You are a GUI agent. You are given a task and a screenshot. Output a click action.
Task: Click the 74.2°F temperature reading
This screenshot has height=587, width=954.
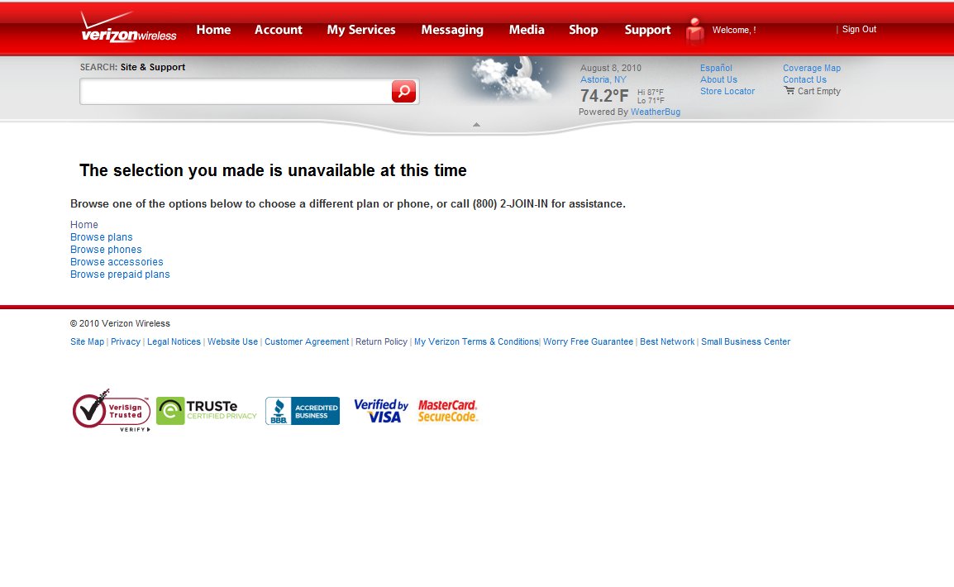point(604,96)
